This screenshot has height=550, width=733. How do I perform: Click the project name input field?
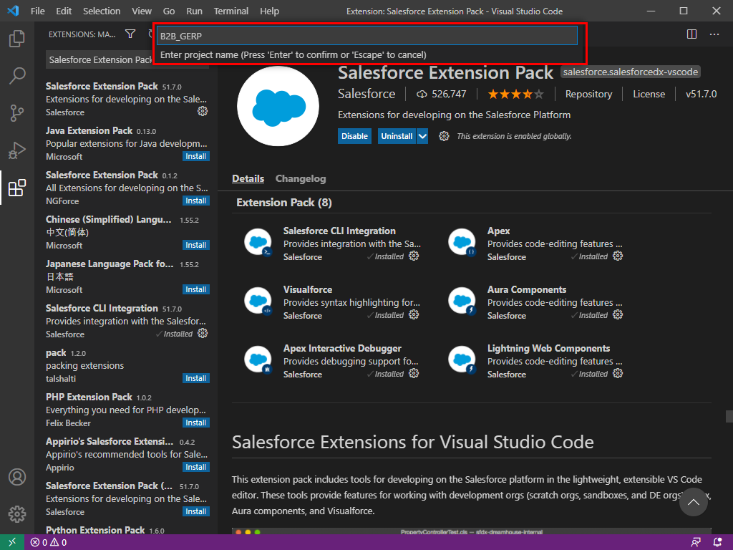(x=367, y=36)
